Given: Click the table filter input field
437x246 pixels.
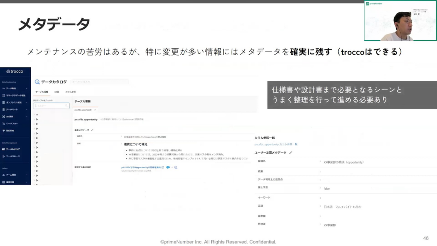Looking at the screenshot, I should tap(51, 105).
